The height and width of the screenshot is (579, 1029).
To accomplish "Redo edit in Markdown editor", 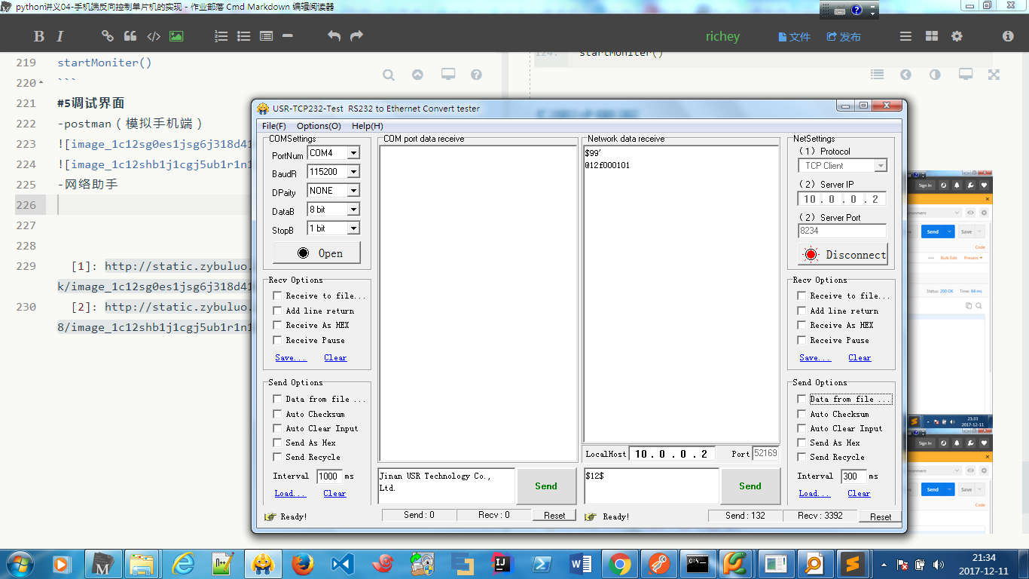I will click(357, 36).
